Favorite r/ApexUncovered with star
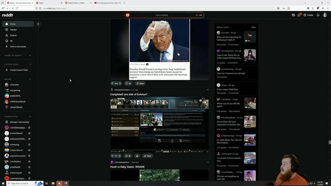 29,156
